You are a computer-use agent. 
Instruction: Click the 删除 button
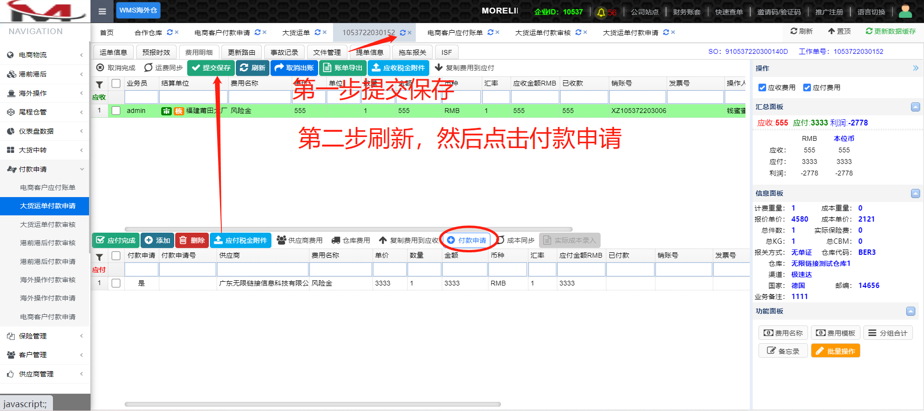[192, 240]
